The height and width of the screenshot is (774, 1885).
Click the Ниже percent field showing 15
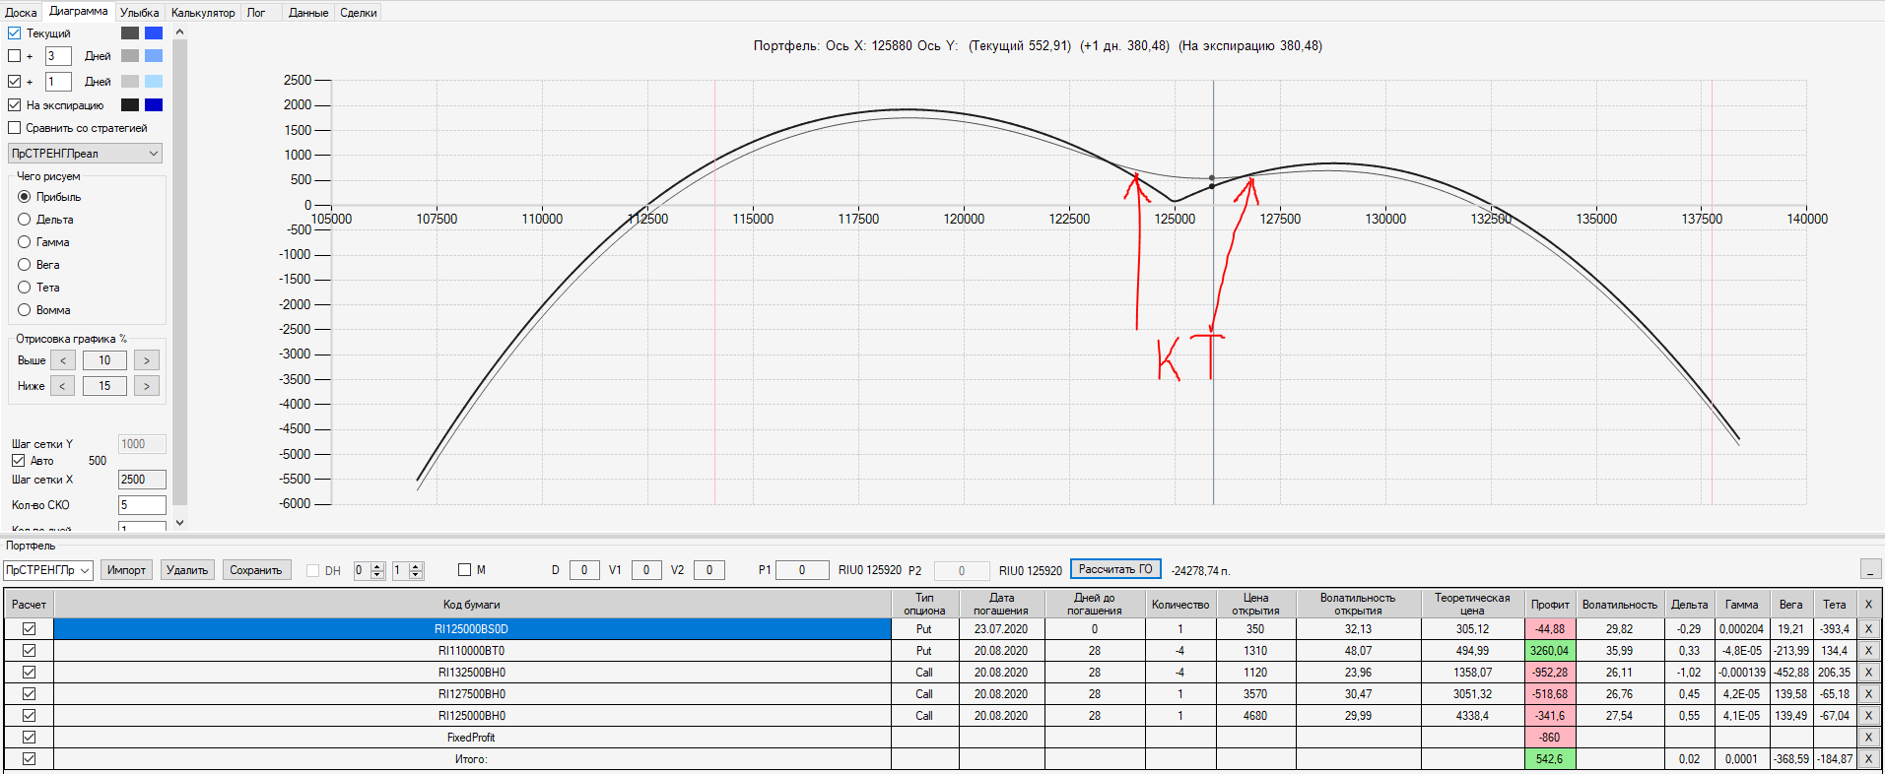(104, 386)
